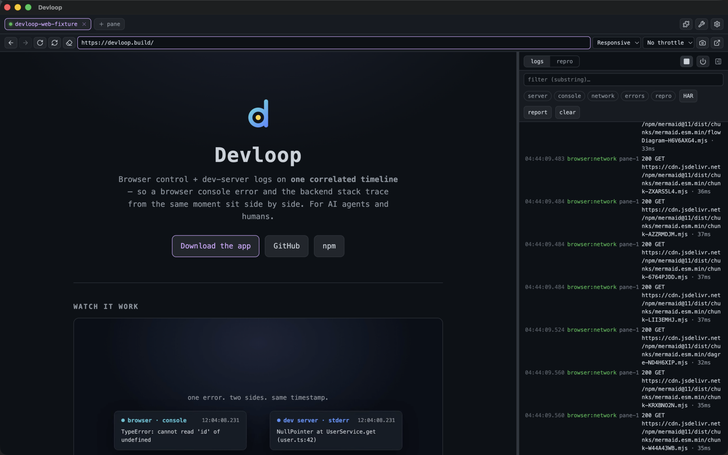Click the 04:44:09.483 timestamp
This screenshot has width=728, height=455.
point(544,159)
